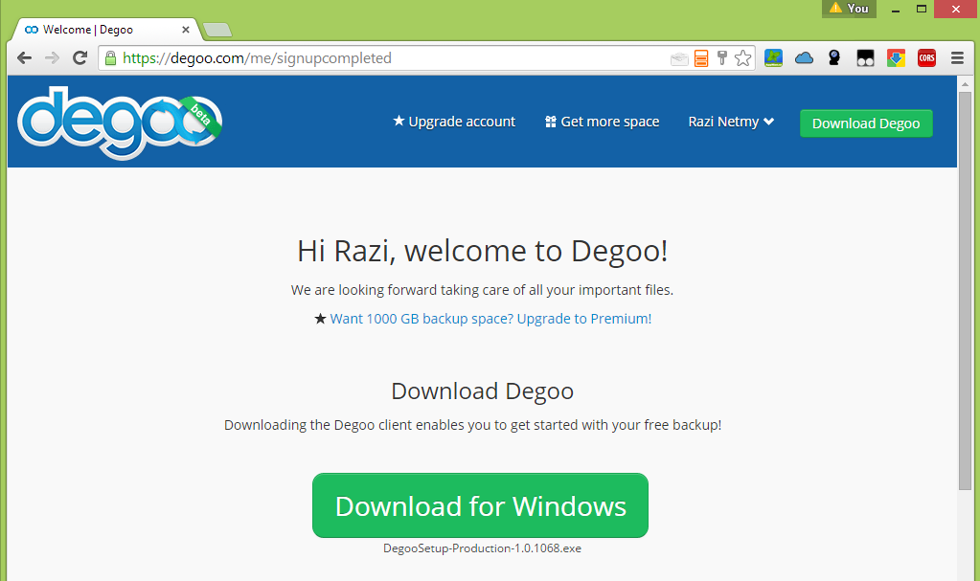Click the vertical scrollbar thumb
Screen dimensions: 980x581
tap(965, 291)
